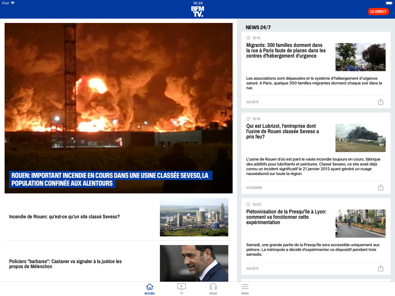Tap the black smoke cloud photo thumbnail
The image size is (395, 296).
coord(360,138)
